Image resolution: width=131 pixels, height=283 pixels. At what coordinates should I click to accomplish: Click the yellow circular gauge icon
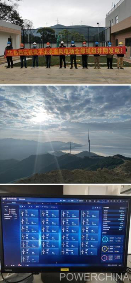click(x=104, y=249)
